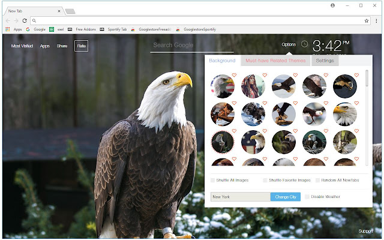
Task: Close the New Tab browser tab
Action: point(59,11)
